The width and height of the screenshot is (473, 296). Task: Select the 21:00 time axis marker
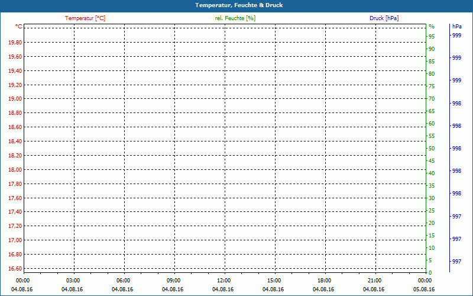375,280
